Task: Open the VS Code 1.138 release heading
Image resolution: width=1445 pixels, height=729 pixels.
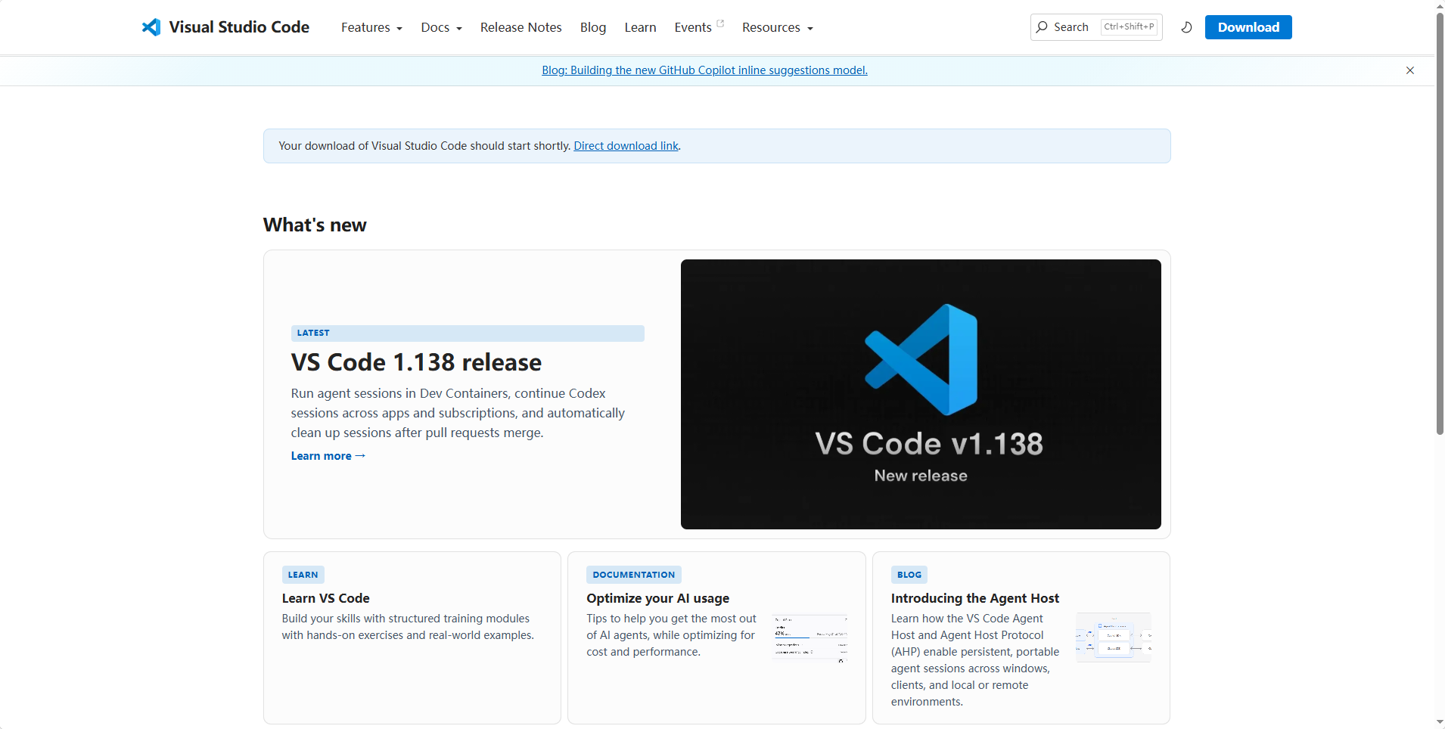Action: click(x=416, y=362)
